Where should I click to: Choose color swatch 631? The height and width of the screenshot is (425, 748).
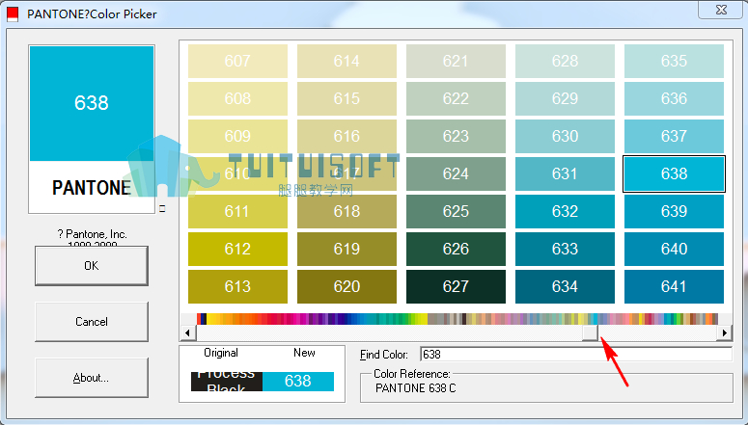point(565,173)
